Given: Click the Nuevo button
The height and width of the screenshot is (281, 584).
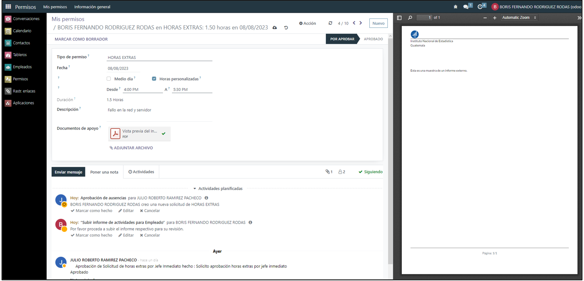Looking at the screenshot, I should tap(378, 23).
